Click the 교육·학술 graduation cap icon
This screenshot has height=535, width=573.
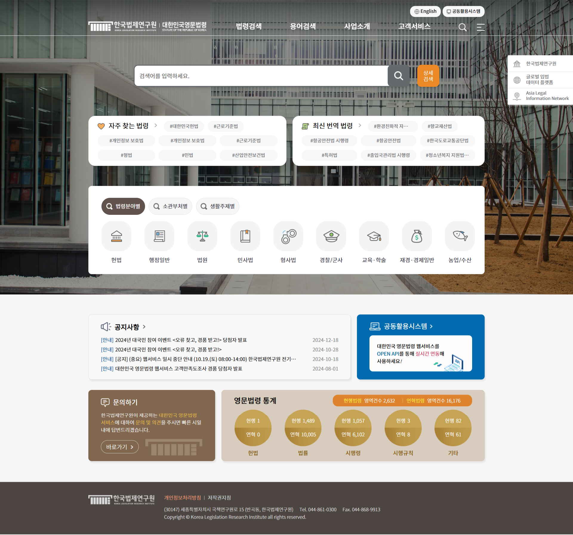pos(374,236)
